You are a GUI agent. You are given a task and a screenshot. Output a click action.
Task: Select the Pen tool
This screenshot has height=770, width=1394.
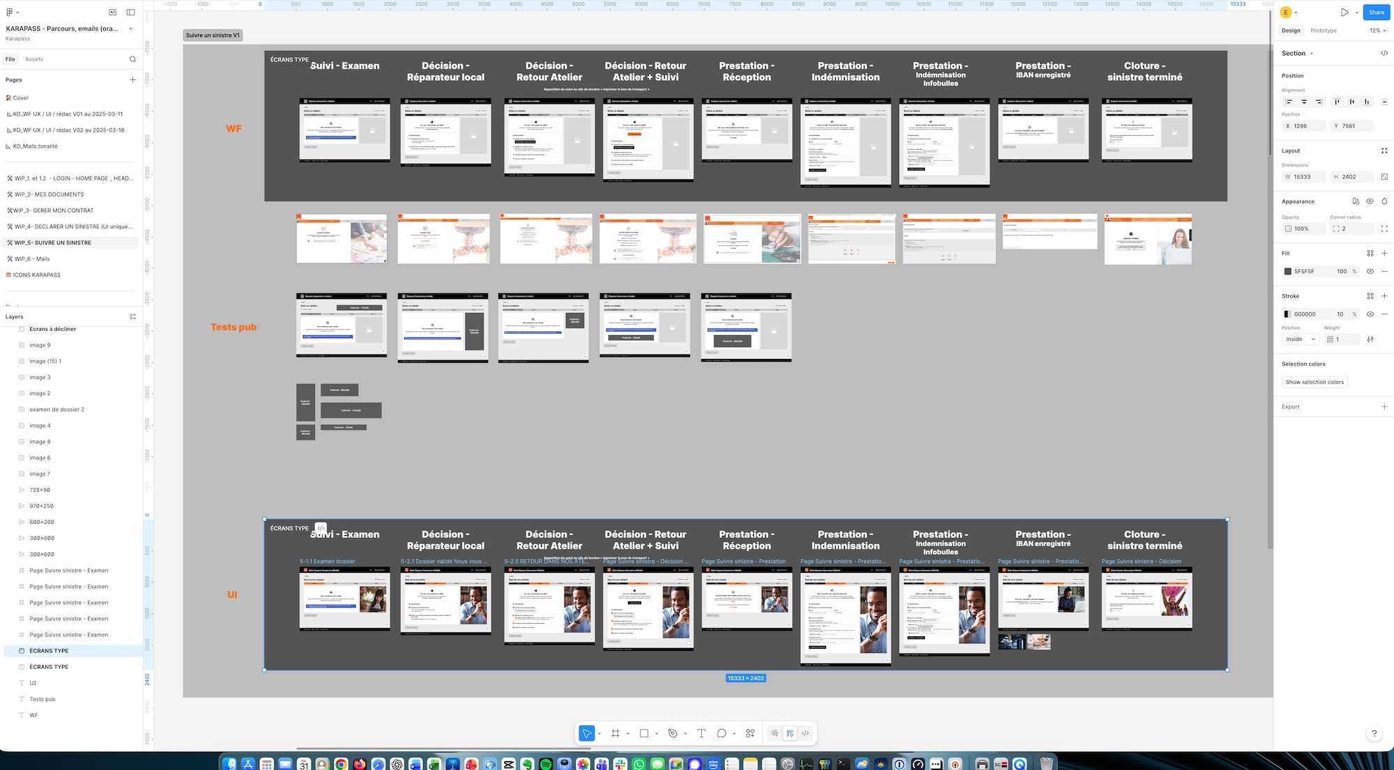click(673, 733)
